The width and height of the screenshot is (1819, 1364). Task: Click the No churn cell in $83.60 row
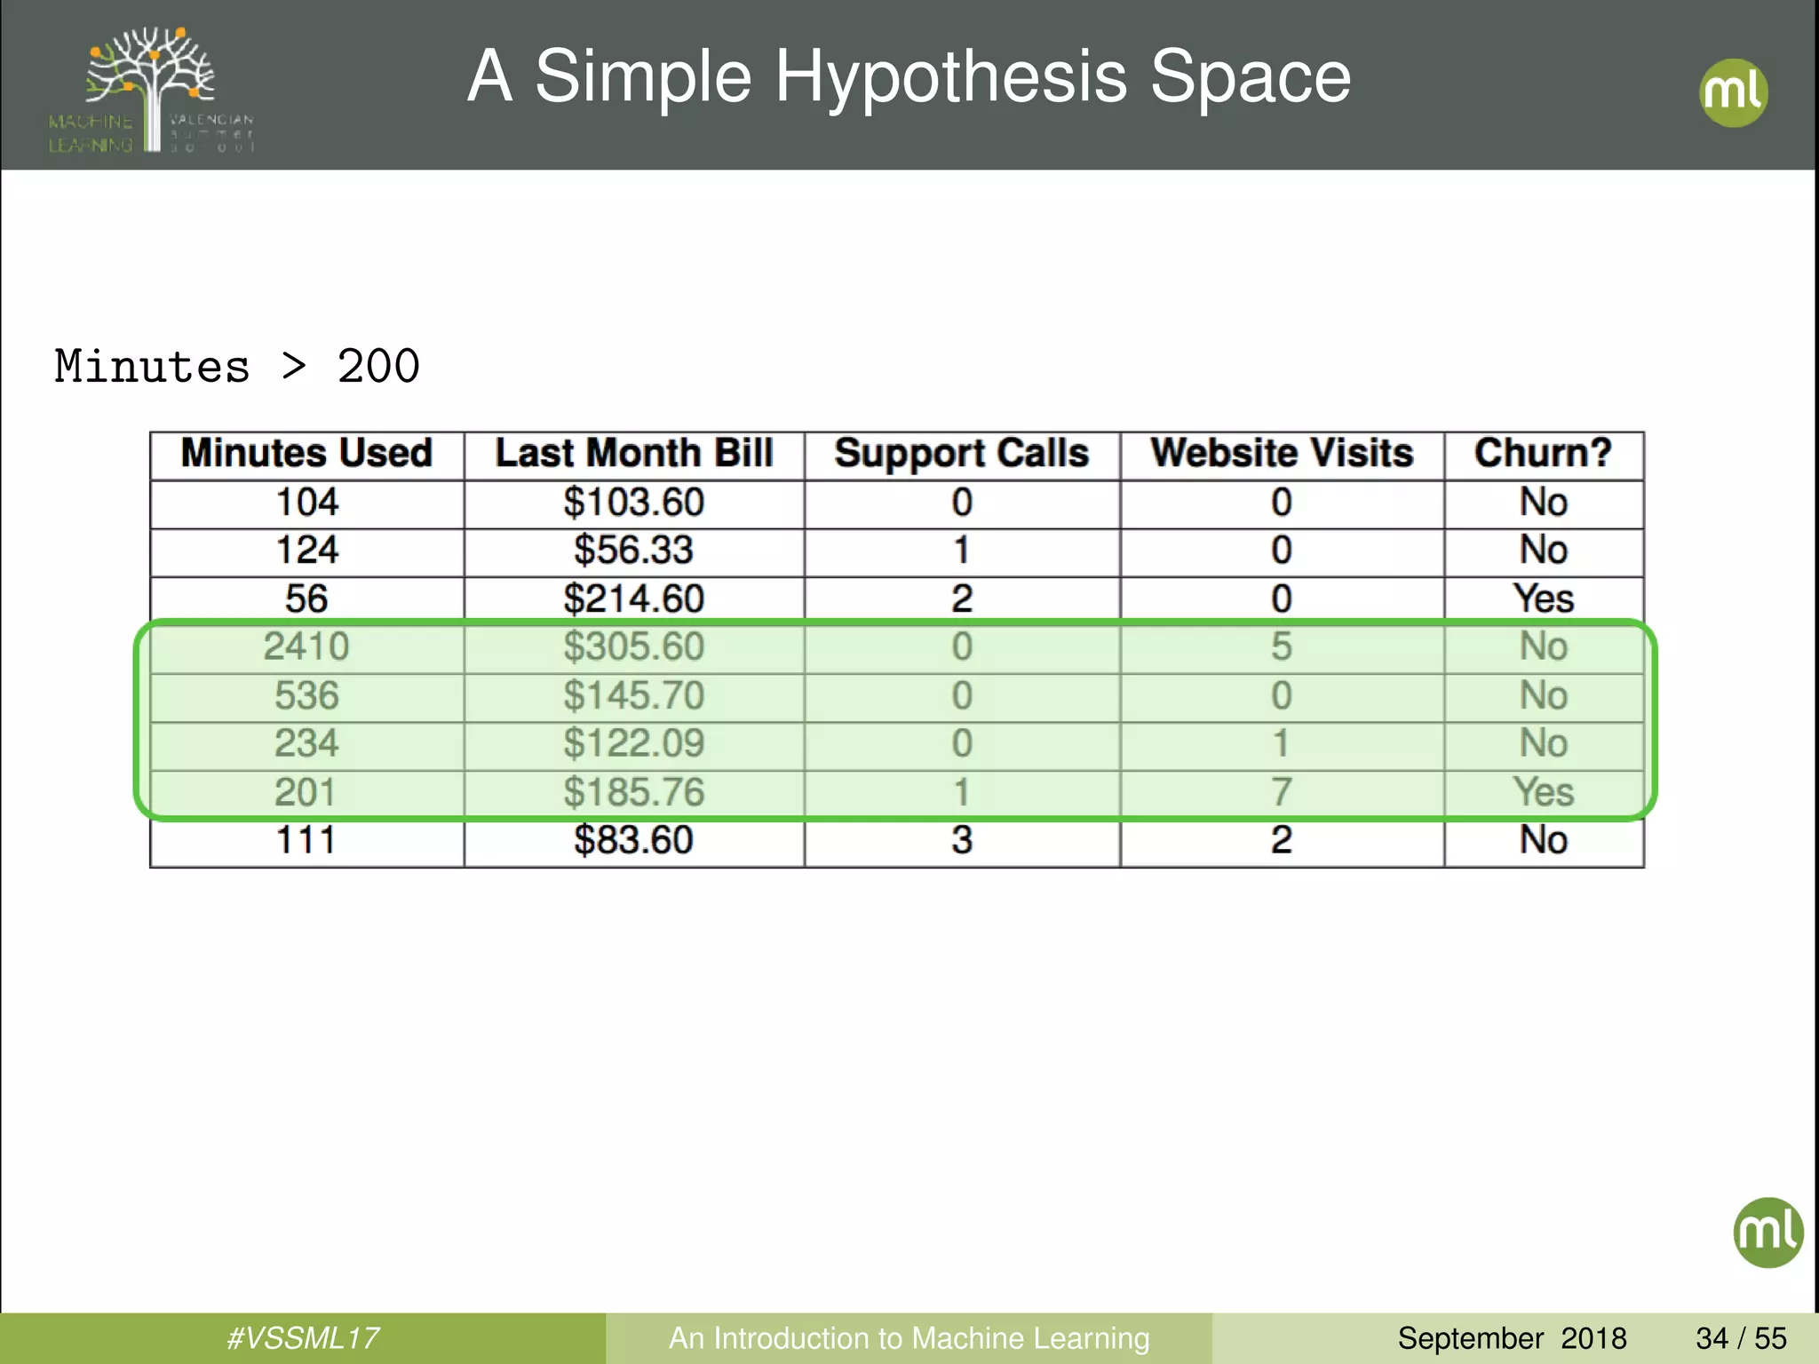[1544, 841]
